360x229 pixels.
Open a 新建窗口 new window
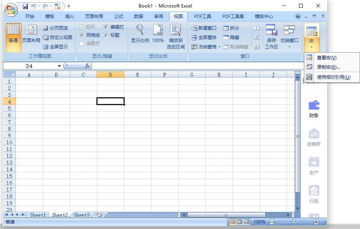(204, 28)
